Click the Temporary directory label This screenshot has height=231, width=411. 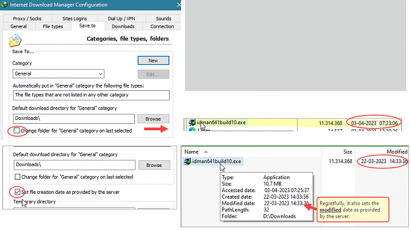click(x=35, y=201)
